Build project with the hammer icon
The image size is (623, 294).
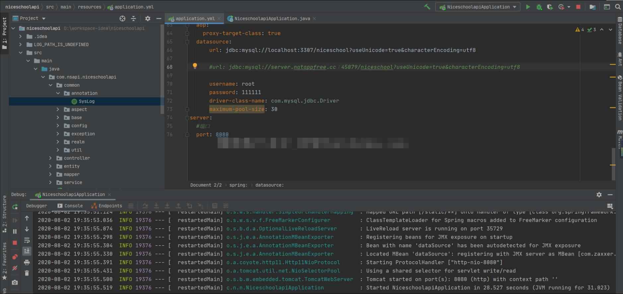[427, 7]
